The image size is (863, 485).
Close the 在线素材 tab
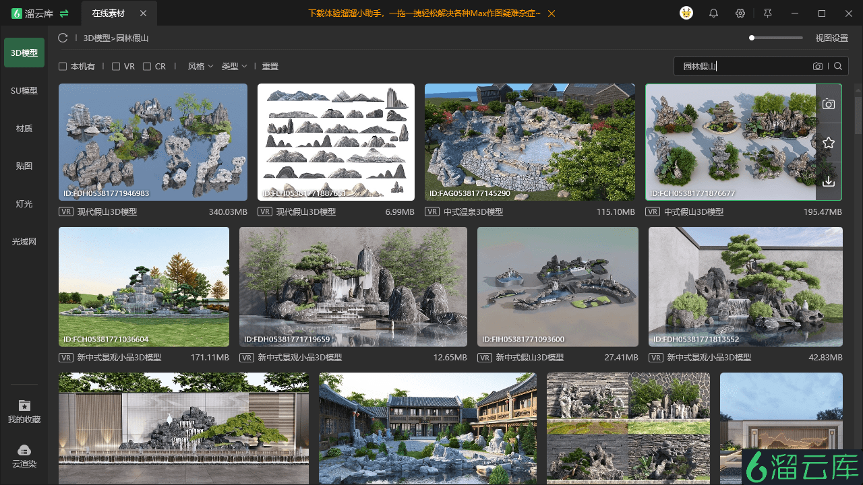(x=143, y=13)
